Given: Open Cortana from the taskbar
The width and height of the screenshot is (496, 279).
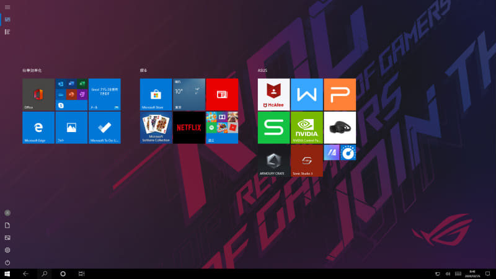Looking at the screenshot, I should click(x=63, y=274).
